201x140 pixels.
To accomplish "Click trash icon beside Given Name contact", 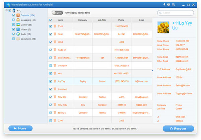I will pos(55,58).
